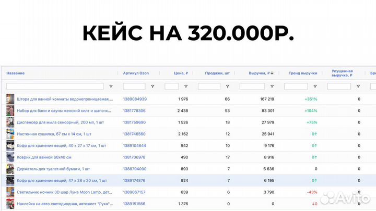This screenshot has width=376, height=211.
Task: Open product Штора для ванной комнаты водонепроницаемая
Action: pos(65,99)
